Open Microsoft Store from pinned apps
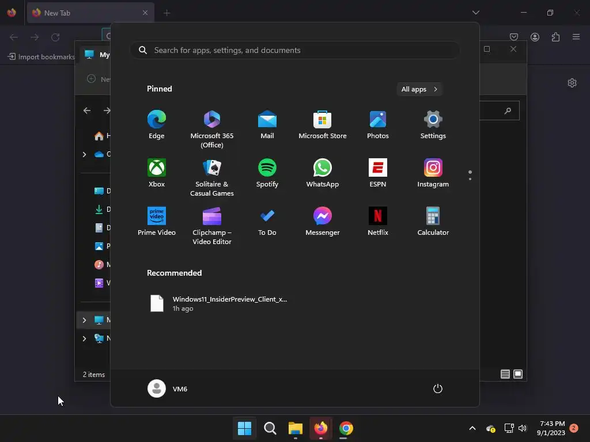 pos(323,125)
